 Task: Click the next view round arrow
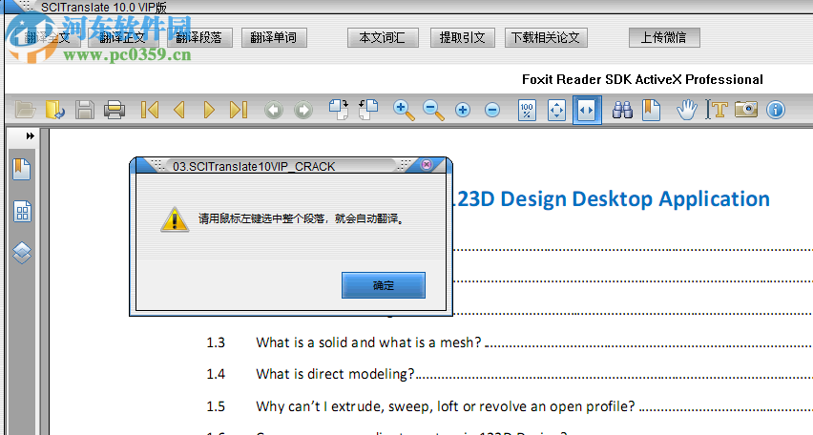pos(303,110)
